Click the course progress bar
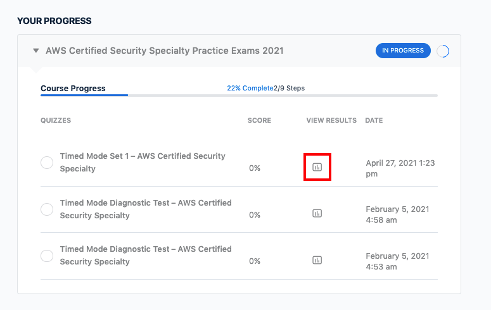 (239, 96)
